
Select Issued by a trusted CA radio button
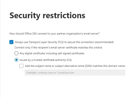pos(16,60)
